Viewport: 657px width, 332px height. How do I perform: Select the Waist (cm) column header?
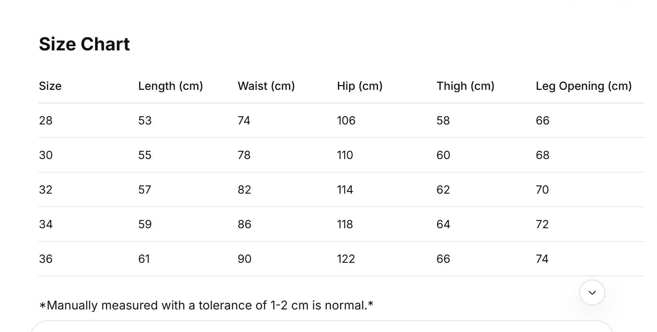(266, 86)
